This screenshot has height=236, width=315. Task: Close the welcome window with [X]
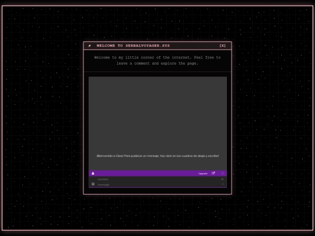[x=222, y=45]
